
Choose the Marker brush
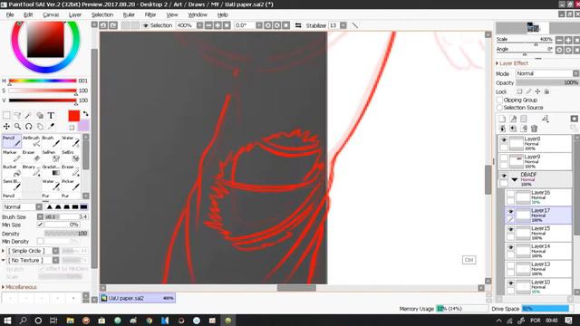tap(12, 157)
